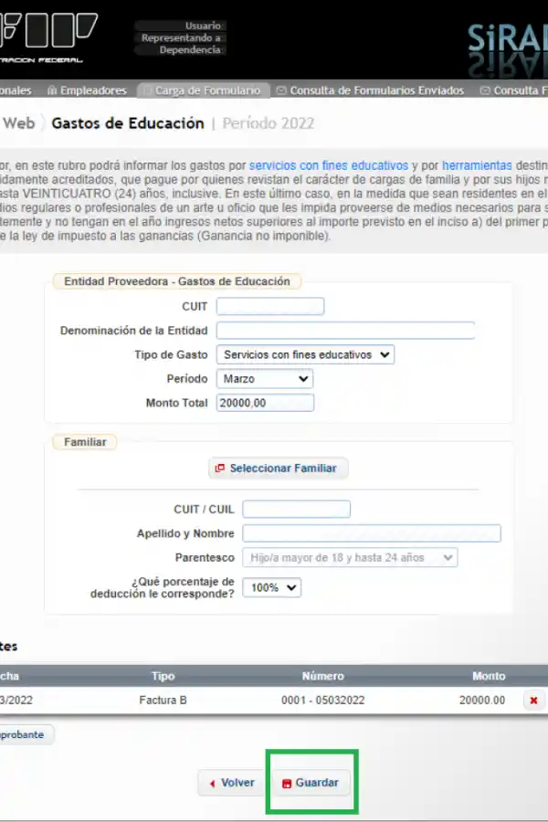
Task: Click the Guardar button
Action: click(311, 783)
